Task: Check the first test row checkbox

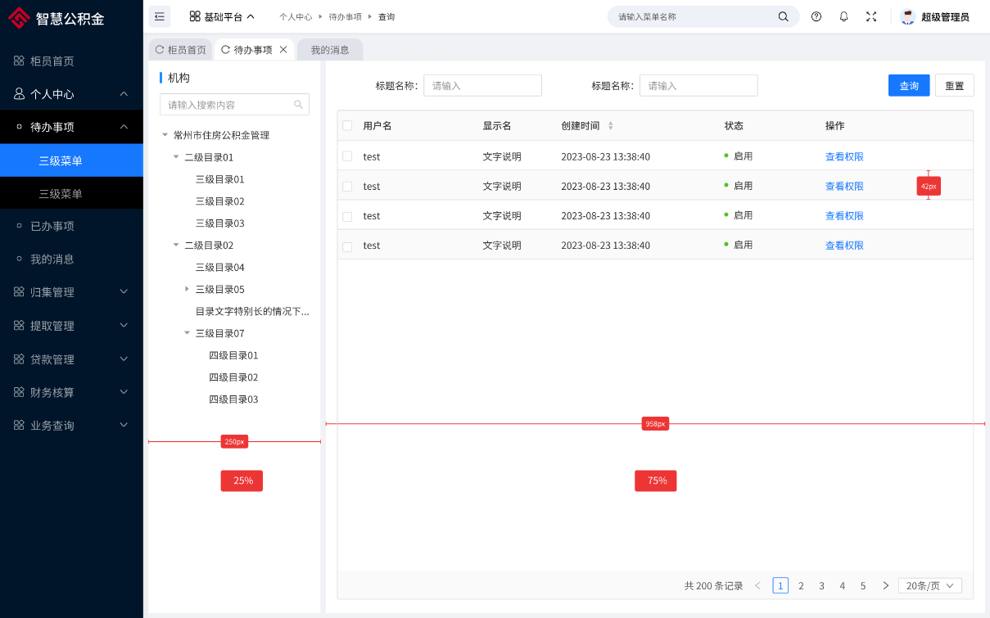Action: point(347,156)
